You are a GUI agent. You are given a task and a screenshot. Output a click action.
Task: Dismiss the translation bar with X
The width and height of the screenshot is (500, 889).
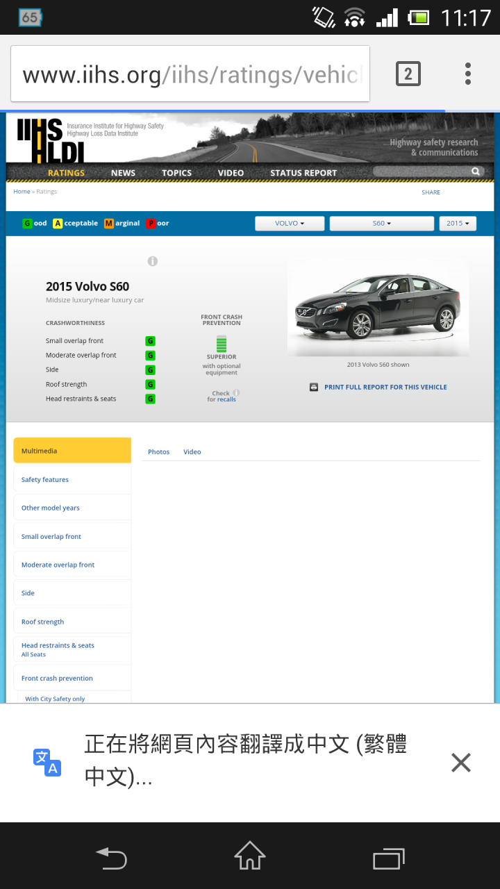pos(461,763)
